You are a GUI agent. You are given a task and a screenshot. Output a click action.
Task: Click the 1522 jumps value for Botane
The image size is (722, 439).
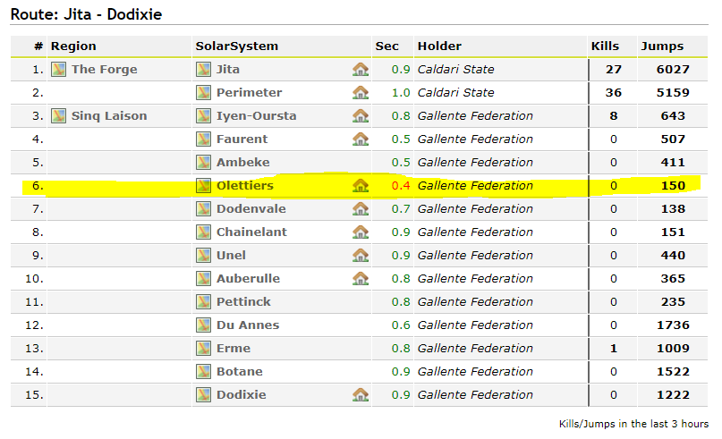[673, 371]
